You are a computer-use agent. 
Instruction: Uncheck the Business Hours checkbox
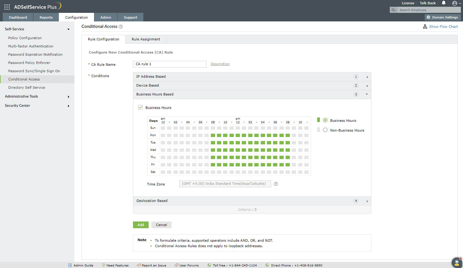[140, 107]
